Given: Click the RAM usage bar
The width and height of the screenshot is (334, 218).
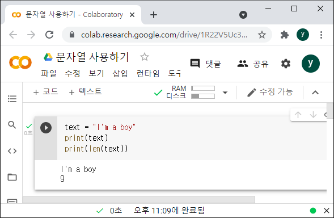Looking at the screenshot, I should pos(203,89).
